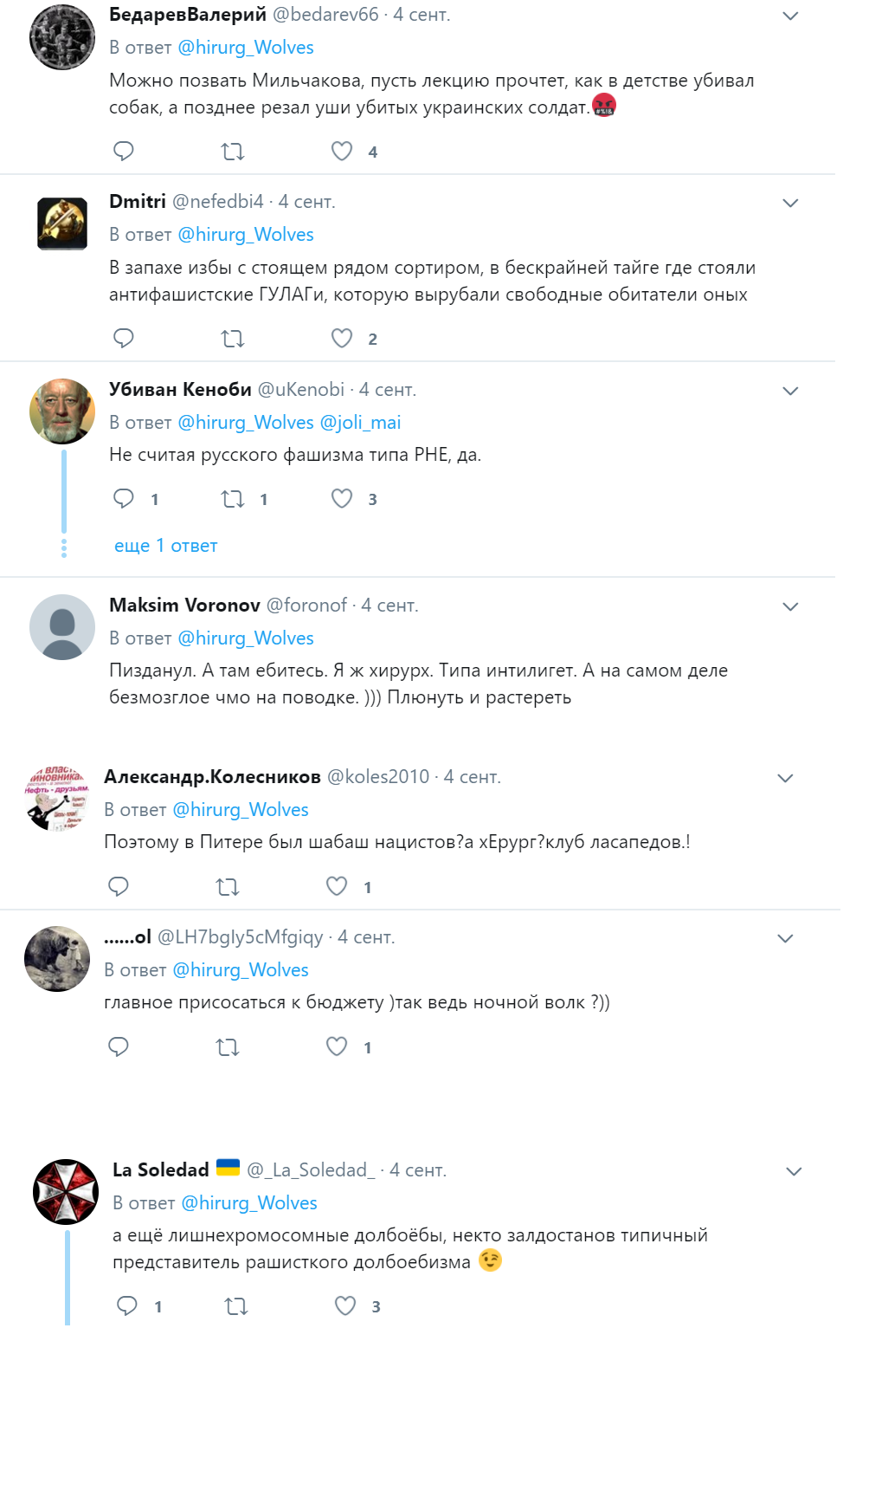
Task: Reply to Александр.Колесников's tweet
Action: (119, 886)
